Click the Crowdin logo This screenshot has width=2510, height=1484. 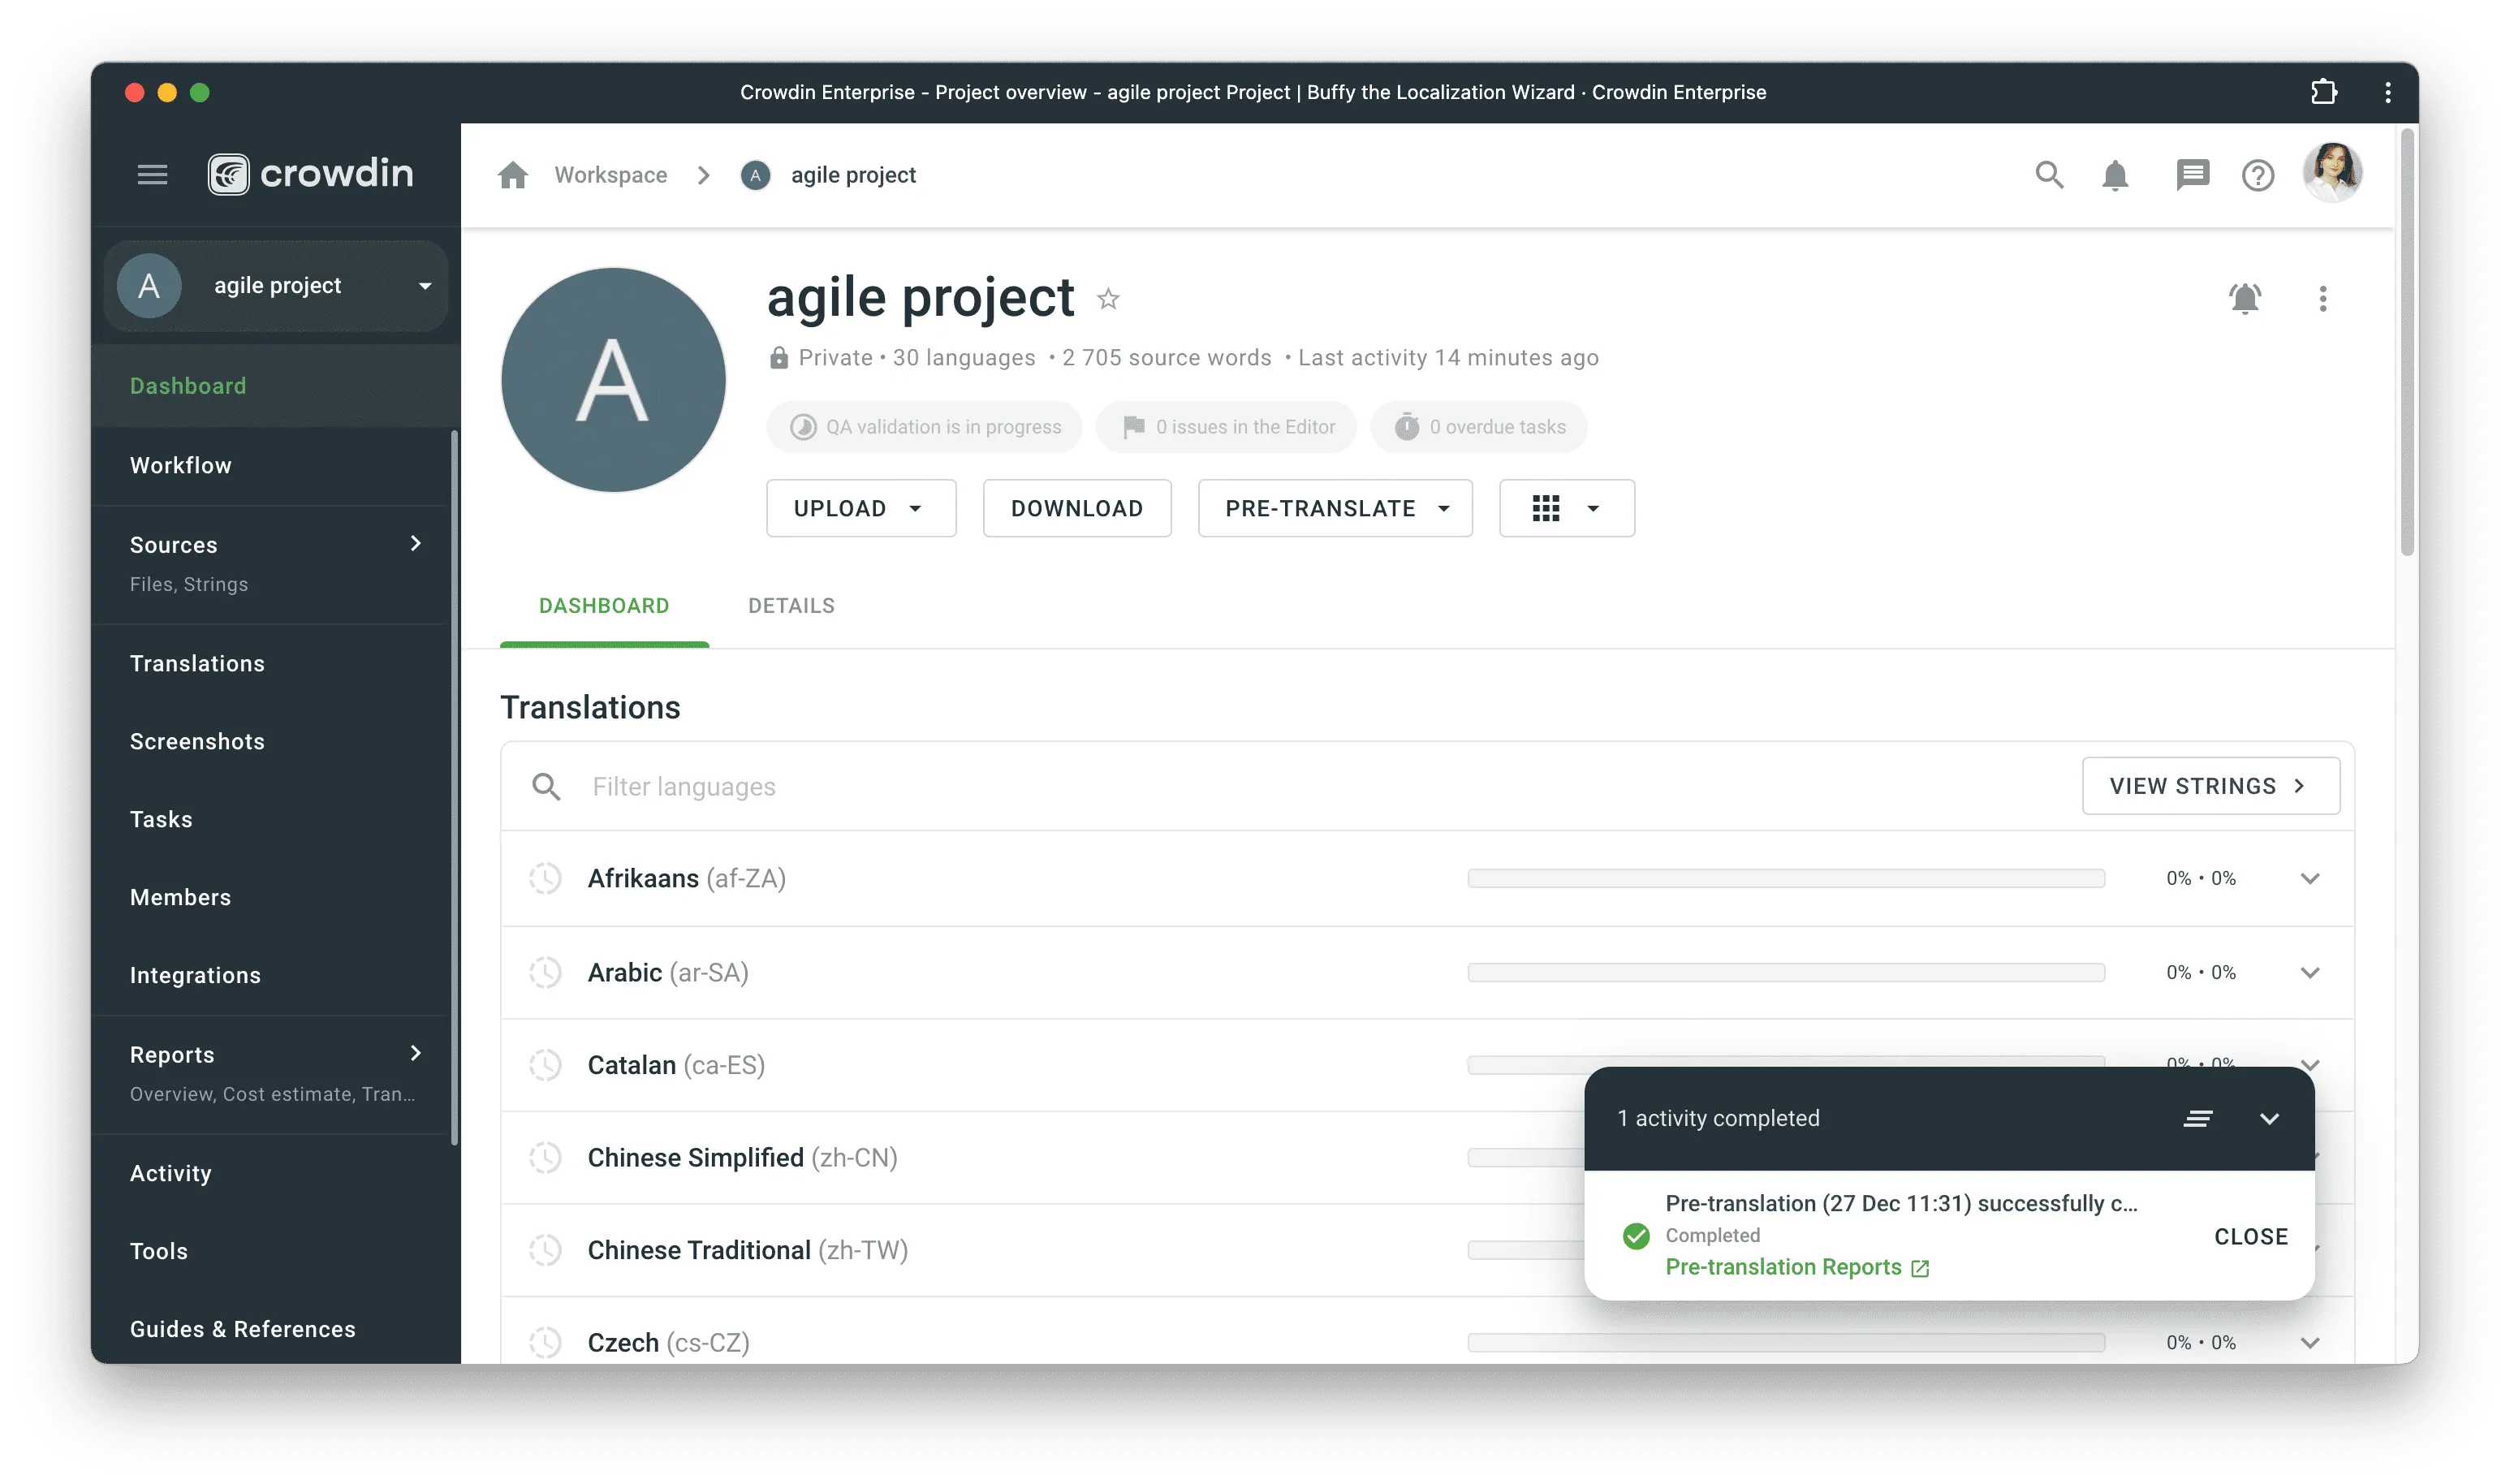click(x=310, y=173)
